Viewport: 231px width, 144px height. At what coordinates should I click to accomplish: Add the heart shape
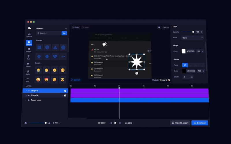tap(55, 56)
